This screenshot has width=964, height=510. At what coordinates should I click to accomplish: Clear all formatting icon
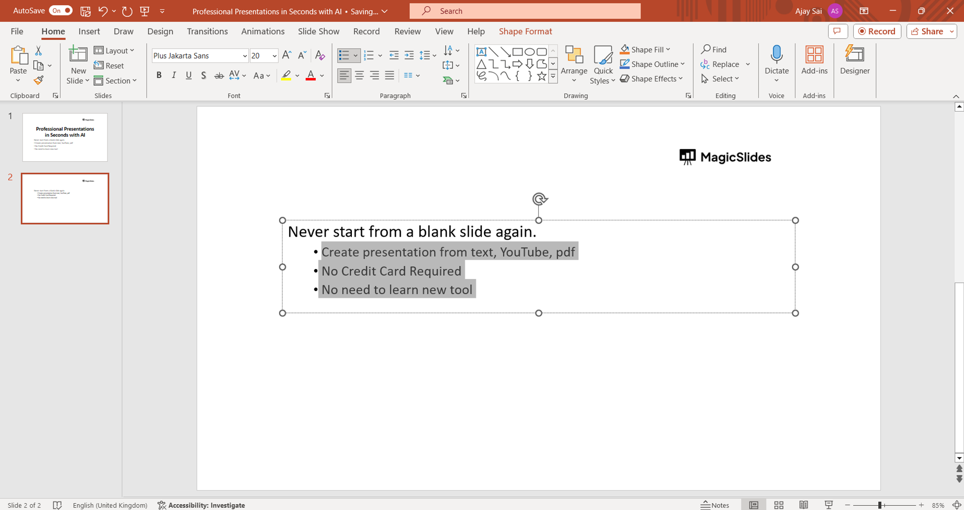320,55
